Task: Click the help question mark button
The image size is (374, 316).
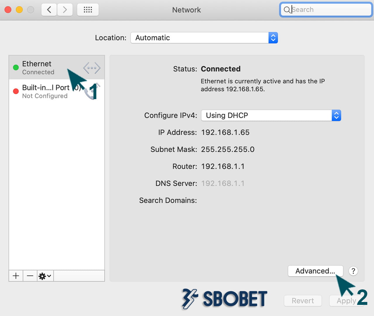Action: 353,271
